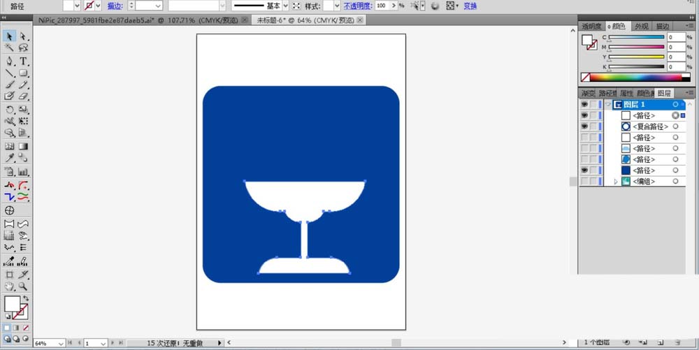Image resolution: width=699 pixels, height=350 pixels.
Task: Select the Artboard tool
Action: (9, 275)
